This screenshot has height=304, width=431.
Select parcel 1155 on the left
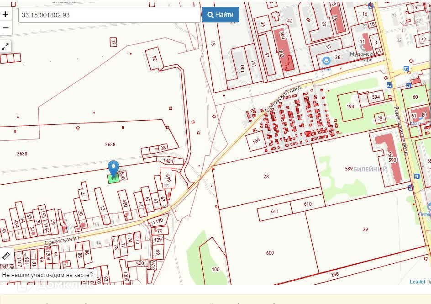coord(43,213)
